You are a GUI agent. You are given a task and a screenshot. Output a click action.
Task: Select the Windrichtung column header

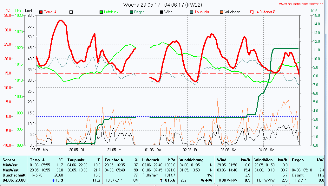point(191,160)
